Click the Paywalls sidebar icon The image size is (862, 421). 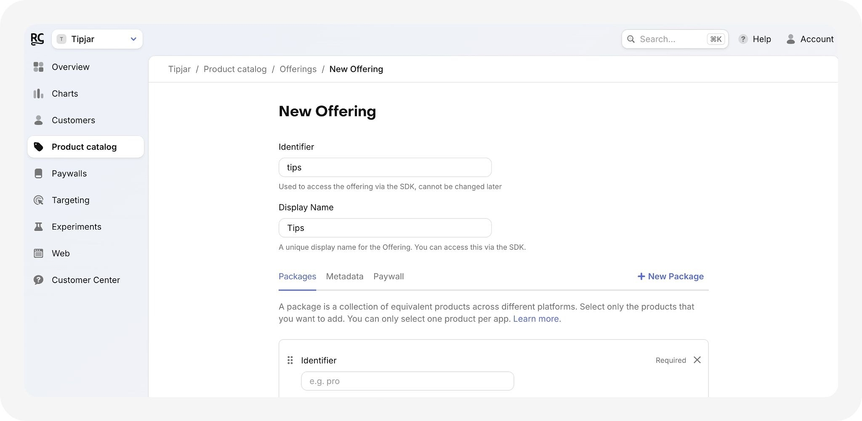point(38,173)
